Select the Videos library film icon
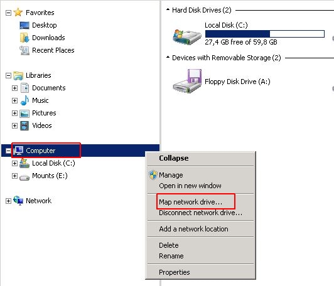This screenshot has width=334, height=286. tap(24, 125)
